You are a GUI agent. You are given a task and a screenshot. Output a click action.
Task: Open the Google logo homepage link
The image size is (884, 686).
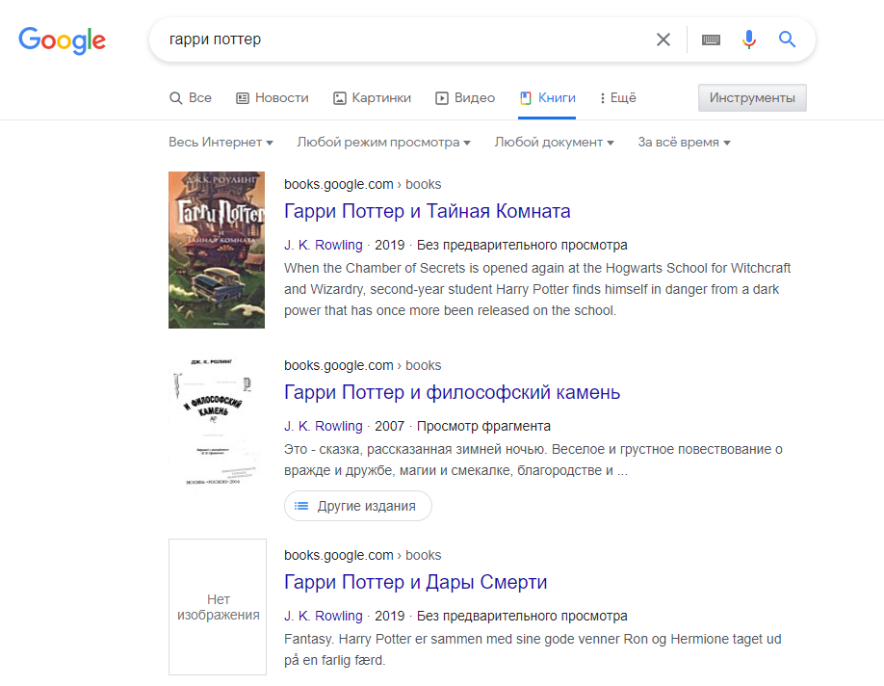(62, 40)
